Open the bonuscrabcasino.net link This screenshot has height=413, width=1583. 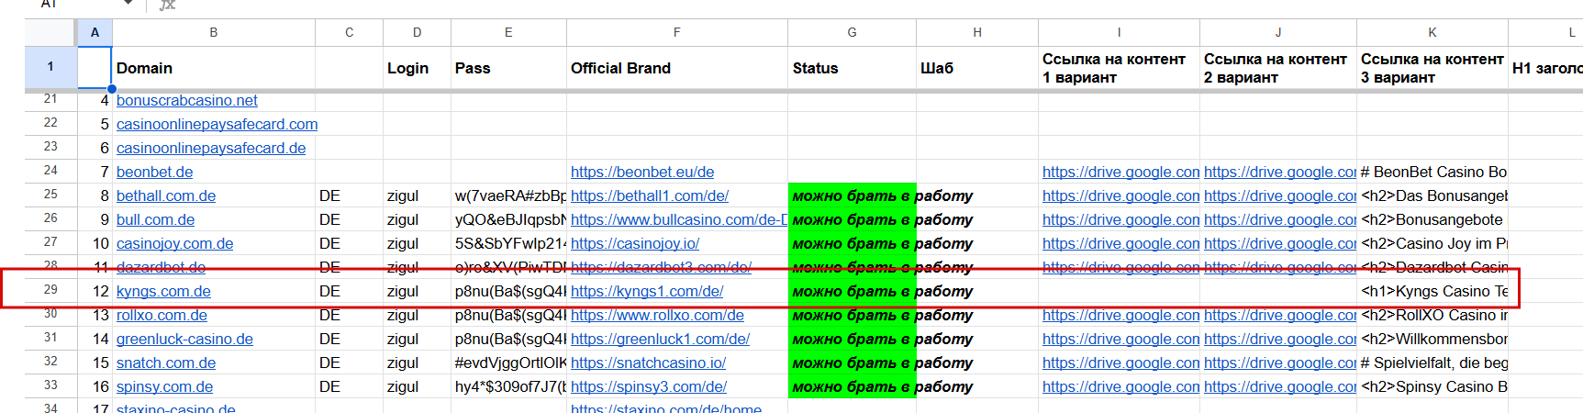(x=187, y=100)
